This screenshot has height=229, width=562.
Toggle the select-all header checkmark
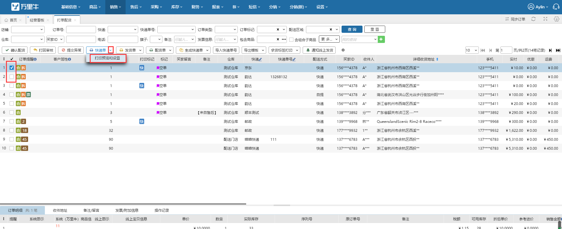point(12,59)
